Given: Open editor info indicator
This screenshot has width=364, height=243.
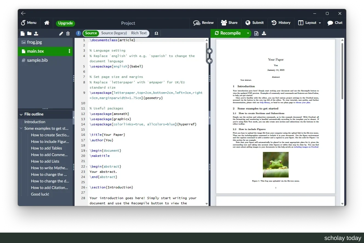Looking at the screenshot, I should coord(78,33).
